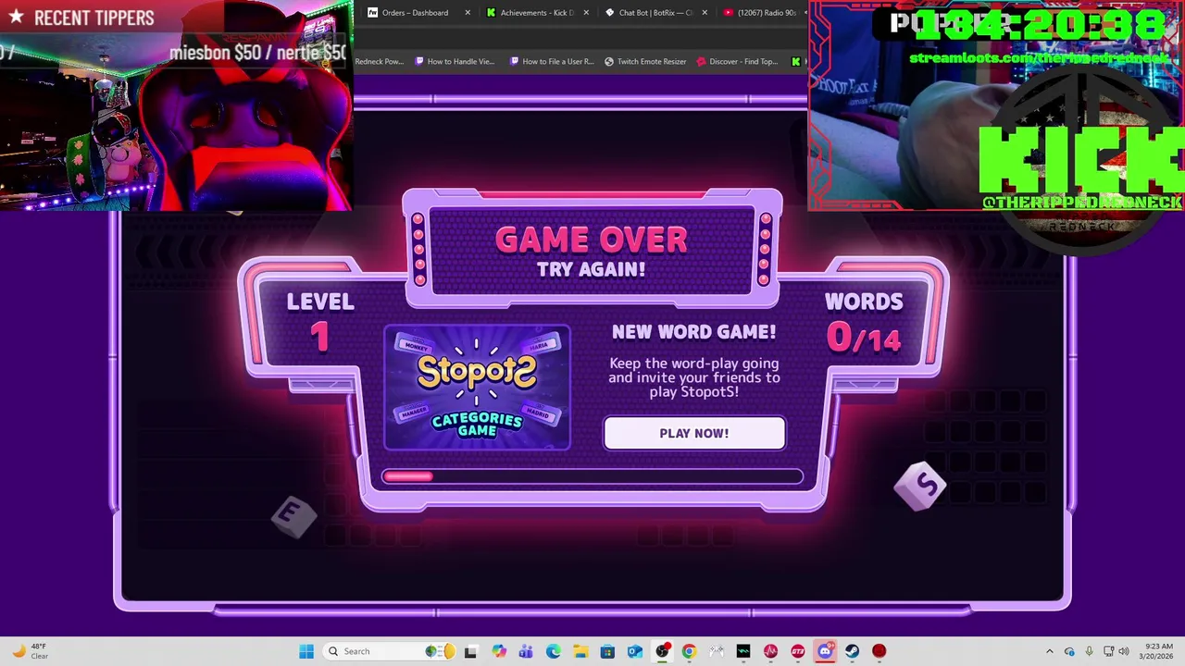
Task: Close the Achievements - Kick tab
Action: [x=586, y=13]
